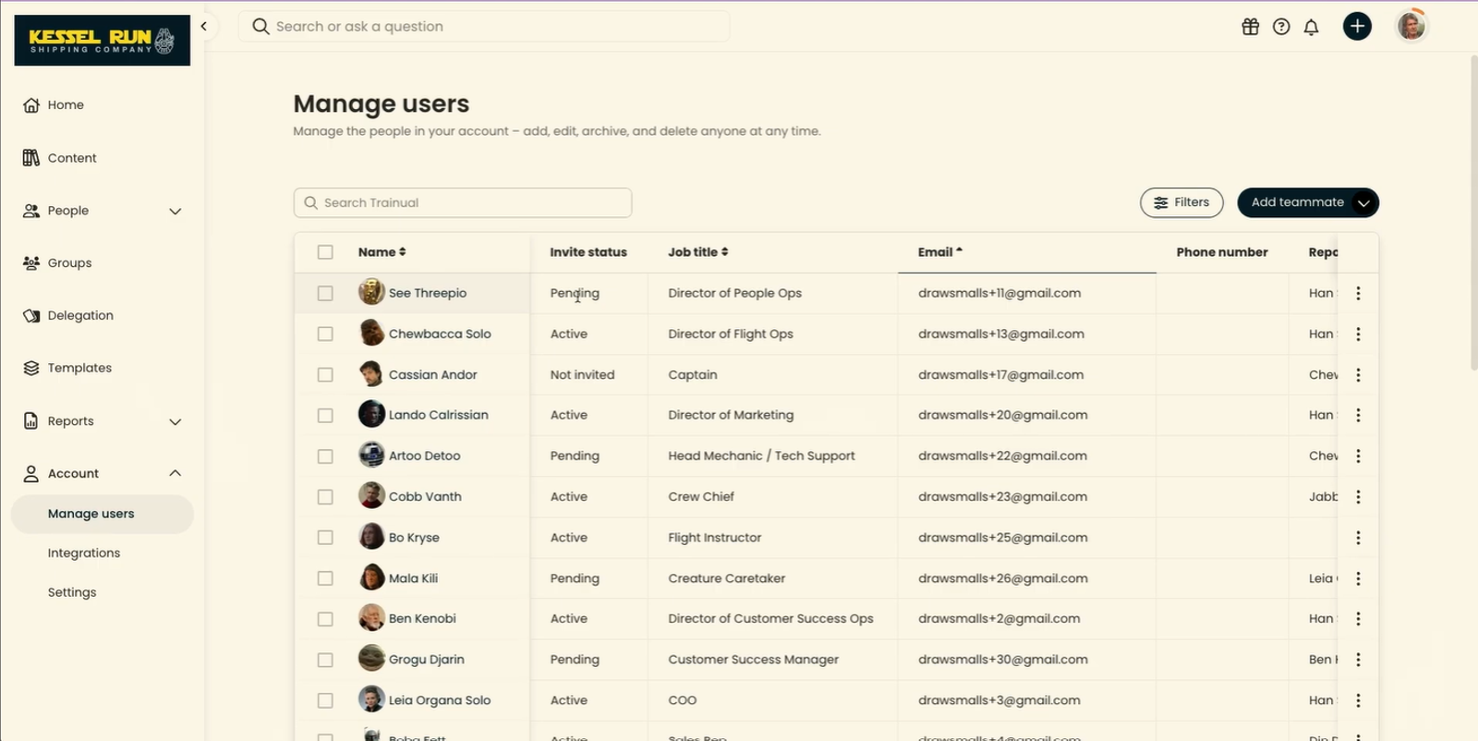The width and height of the screenshot is (1478, 741).
Task: Expand the Reports sidebar section chevron
Action: click(176, 422)
